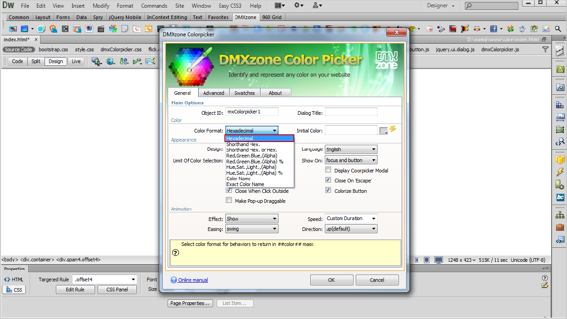The width and height of the screenshot is (567, 319).
Task: Open the multiscreen preview icon
Action: click(97, 61)
